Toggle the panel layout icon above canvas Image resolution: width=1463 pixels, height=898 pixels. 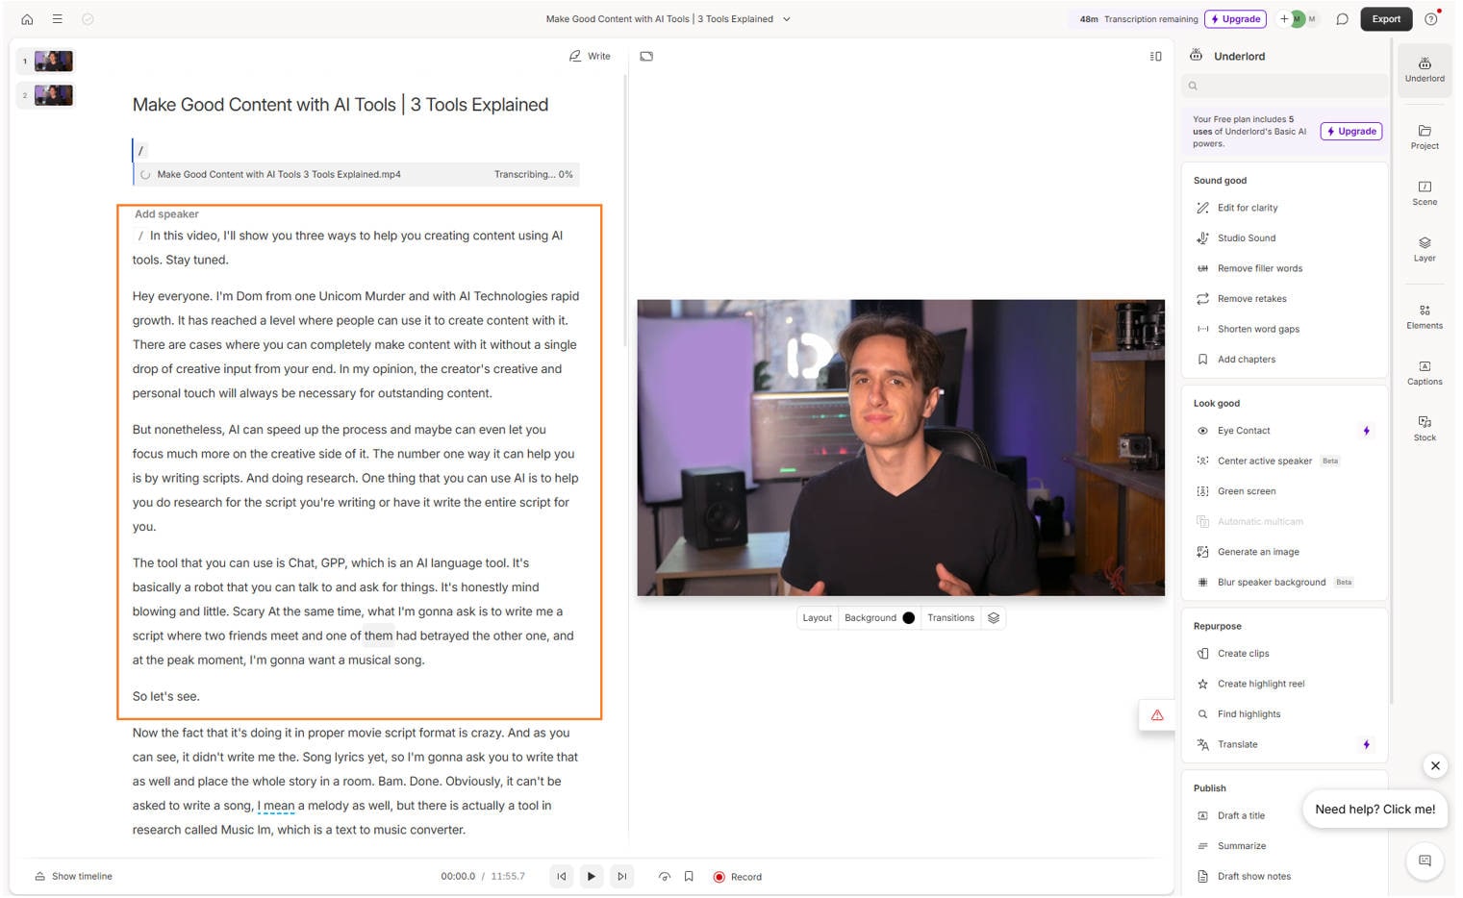coord(1155,56)
